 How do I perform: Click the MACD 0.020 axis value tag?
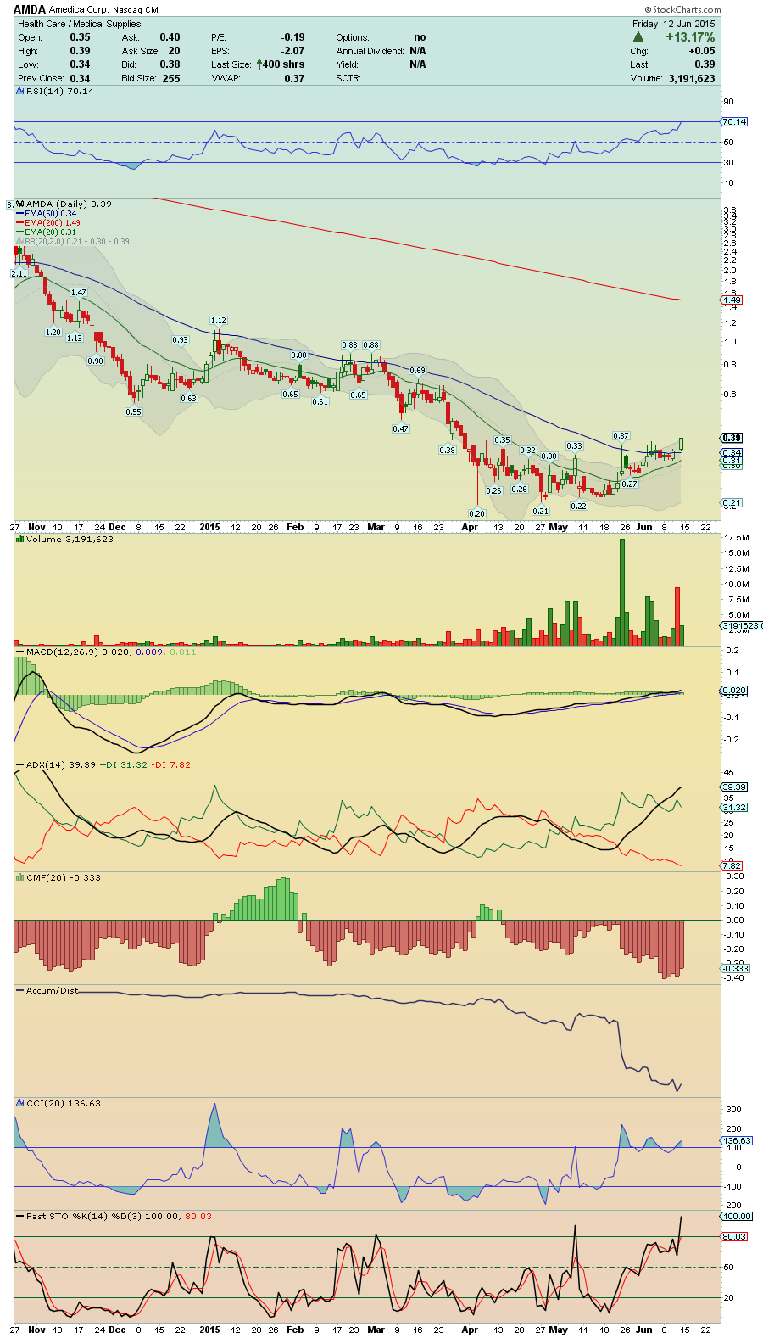click(x=734, y=691)
